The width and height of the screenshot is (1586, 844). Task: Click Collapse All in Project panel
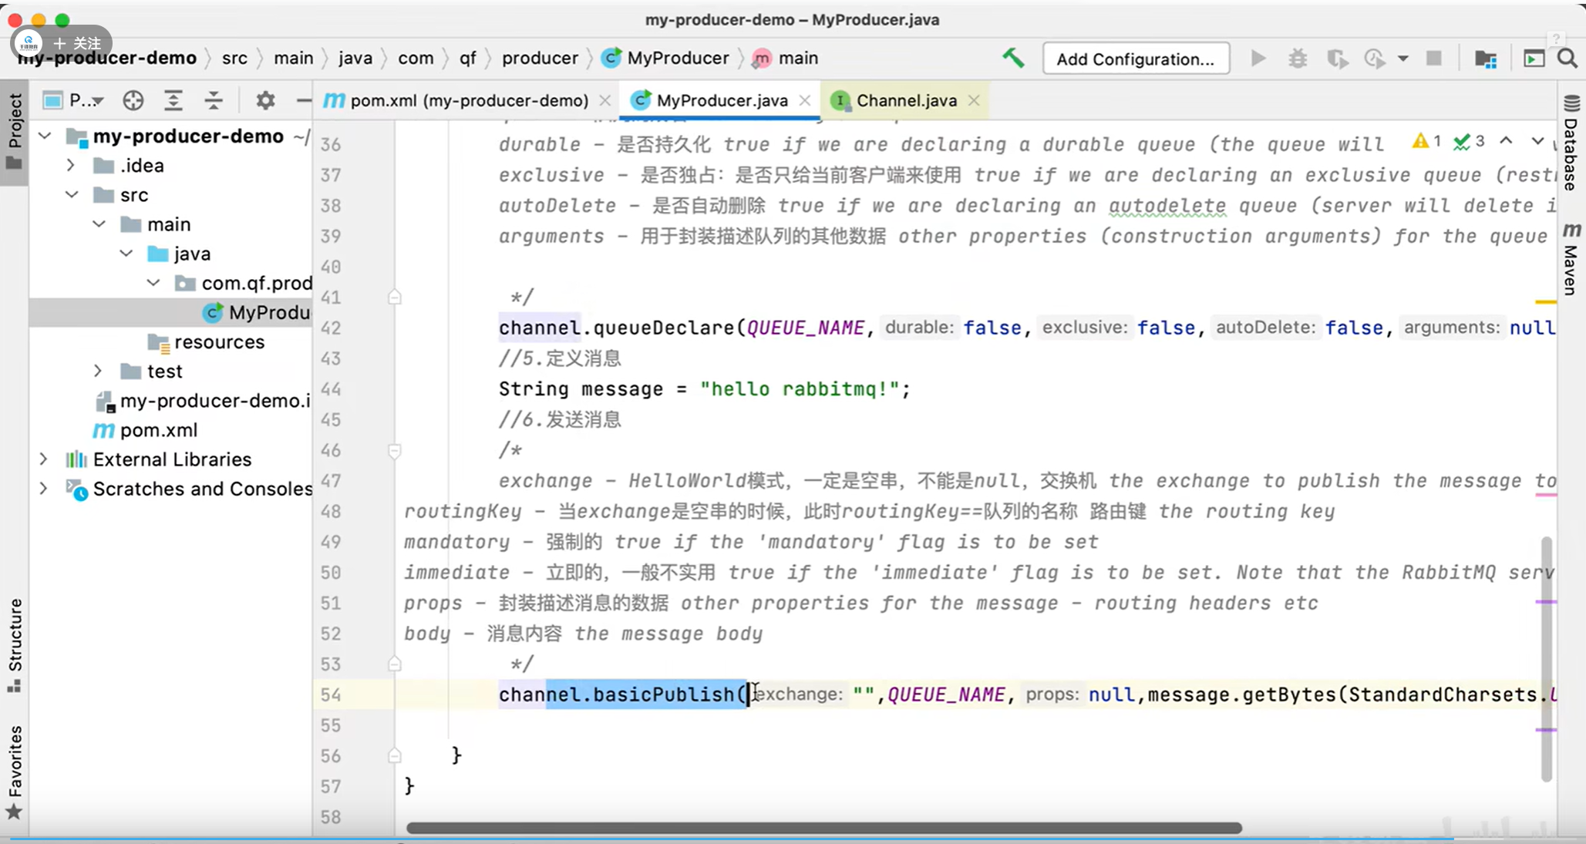point(214,100)
